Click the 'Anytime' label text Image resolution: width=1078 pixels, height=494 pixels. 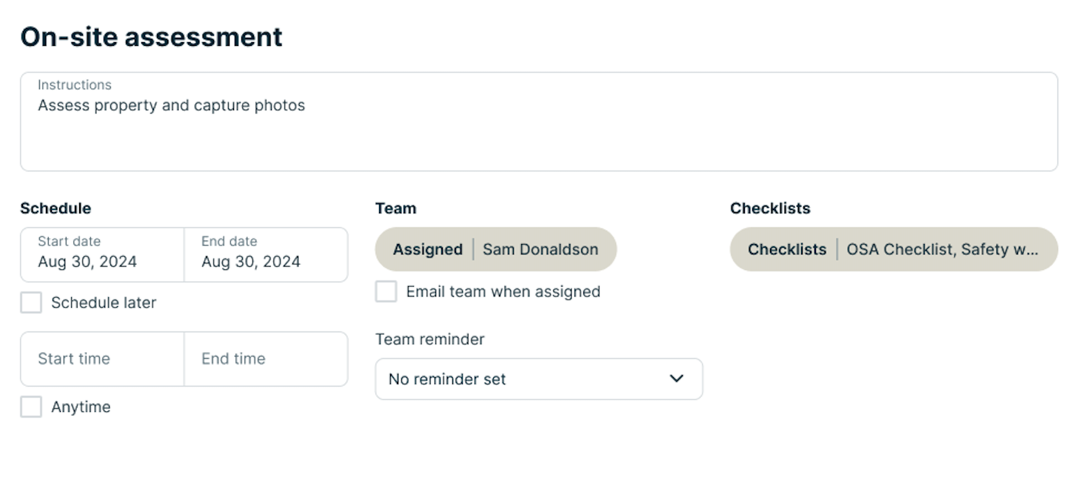(81, 407)
